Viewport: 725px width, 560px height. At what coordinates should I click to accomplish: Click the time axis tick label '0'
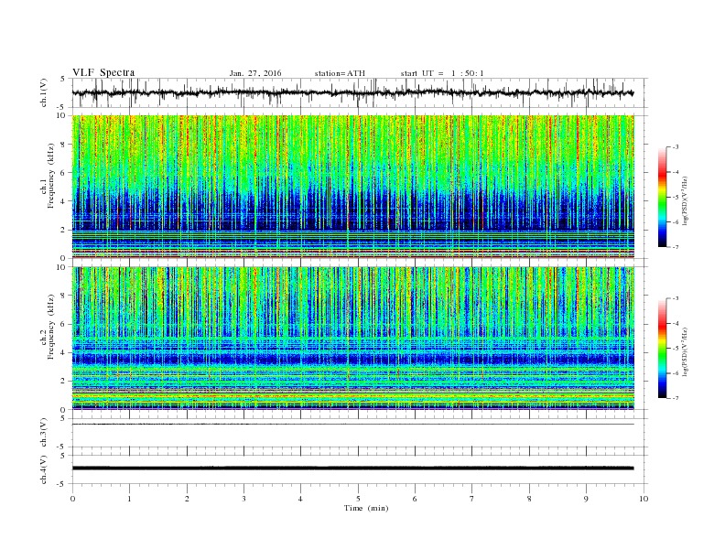pos(72,499)
